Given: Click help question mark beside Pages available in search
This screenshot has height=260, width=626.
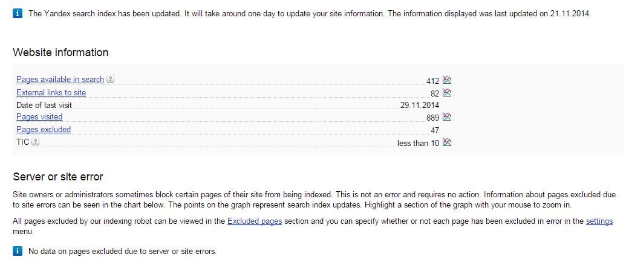Looking at the screenshot, I should pyautogui.click(x=111, y=79).
